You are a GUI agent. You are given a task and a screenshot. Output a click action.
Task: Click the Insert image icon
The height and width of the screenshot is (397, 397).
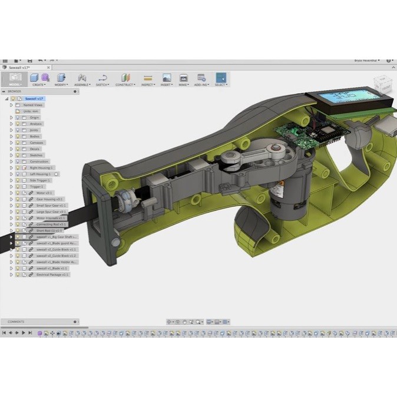pyautogui.click(x=167, y=78)
